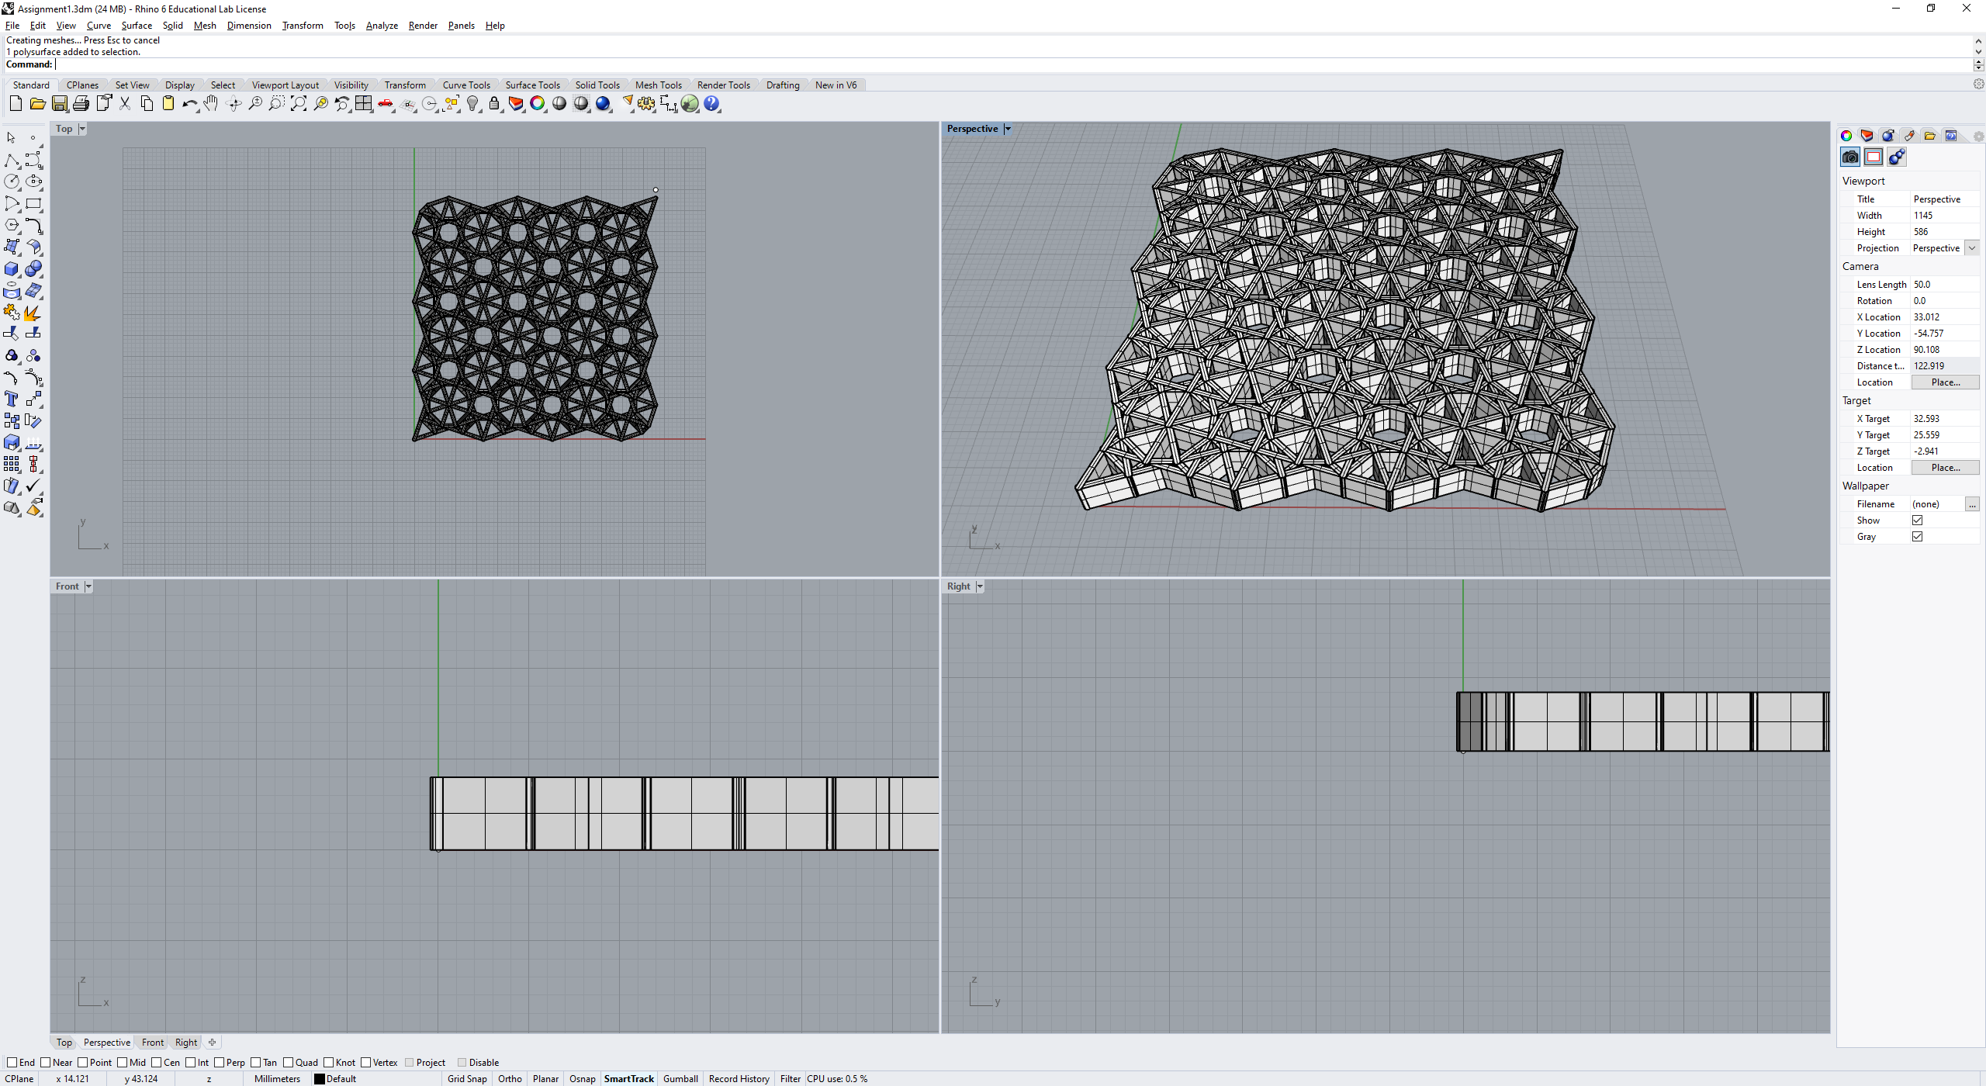Click the Target Location Place button
Image resolution: width=1986 pixels, height=1086 pixels.
pos(1945,468)
